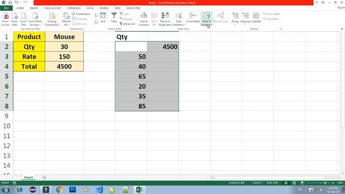Switch to the INSERT tab
Viewport: 345px width, 194px height.
click(34, 8)
